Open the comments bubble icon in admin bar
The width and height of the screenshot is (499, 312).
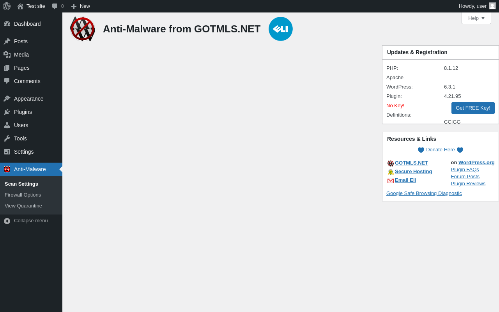(55, 6)
